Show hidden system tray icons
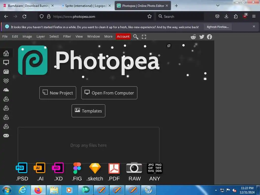Screen dimensions: 260x195 pyautogui.click(x=216, y=190)
